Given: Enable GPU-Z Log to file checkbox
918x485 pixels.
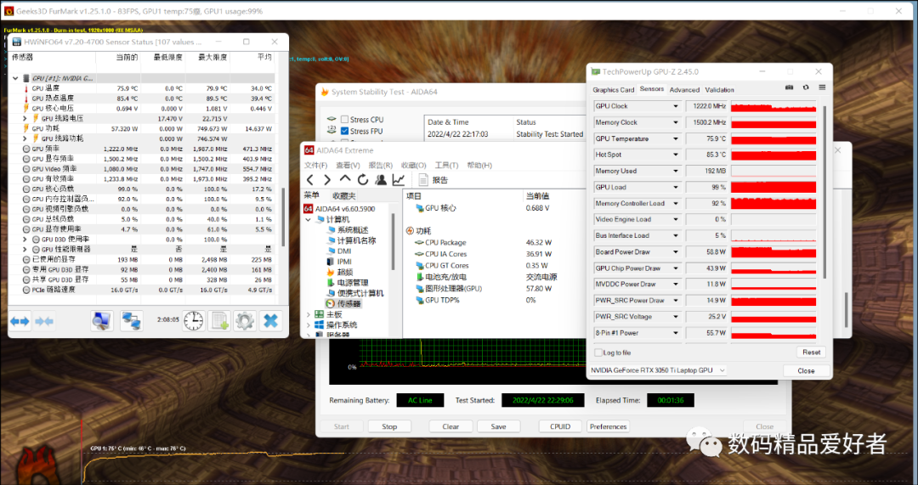Looking at the screenshot, I should pyautogui.click(x=598, y=352).
